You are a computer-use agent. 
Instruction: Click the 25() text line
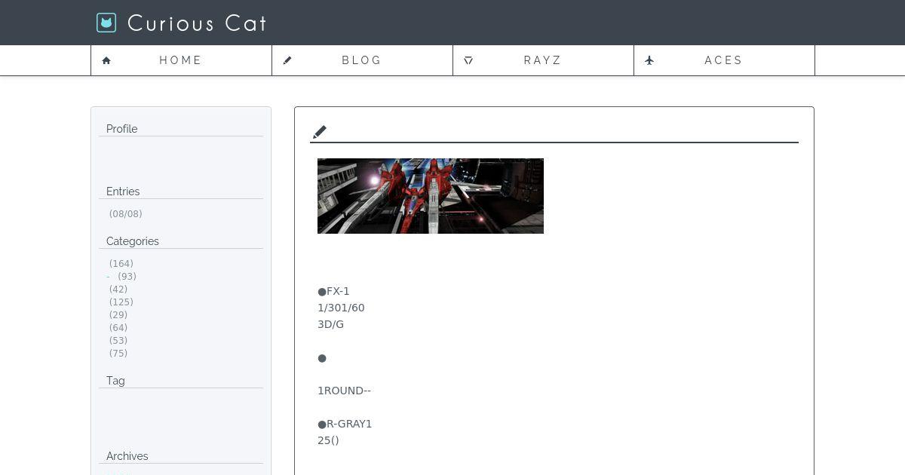[x=328, y=440]
